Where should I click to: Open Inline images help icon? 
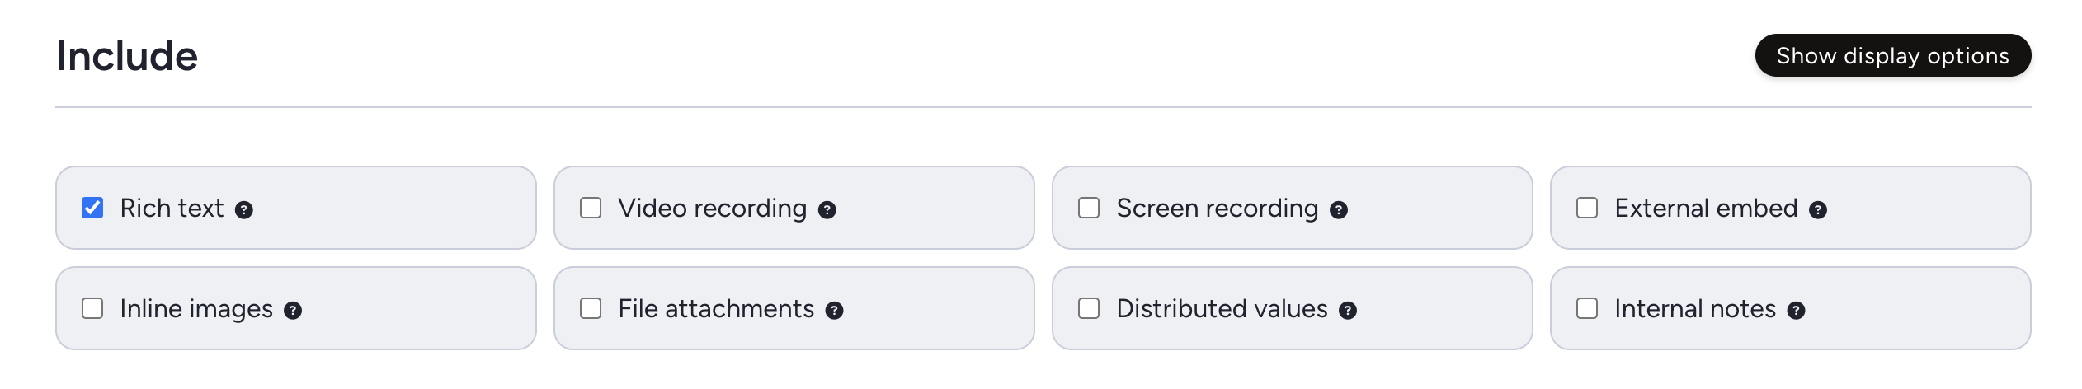point(293,311)
